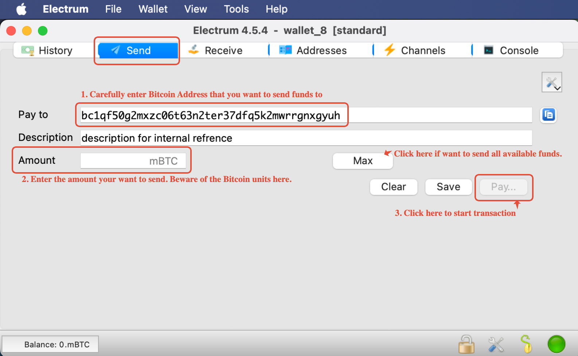Click the seed sprout icon

click(x=526, y=344)
